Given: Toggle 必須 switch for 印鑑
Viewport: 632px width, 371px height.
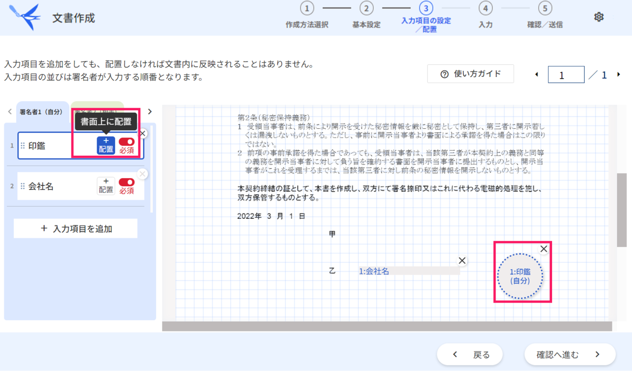Looking at the screenshot, I should (x=126, y=142).
